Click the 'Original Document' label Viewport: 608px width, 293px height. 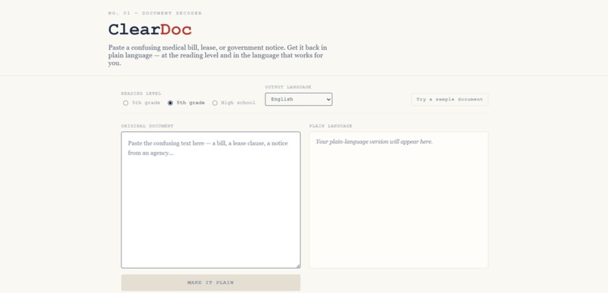click(147, 126)
